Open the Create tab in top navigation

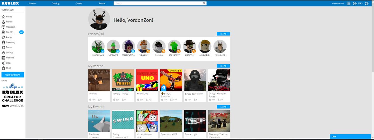(79, 3)
